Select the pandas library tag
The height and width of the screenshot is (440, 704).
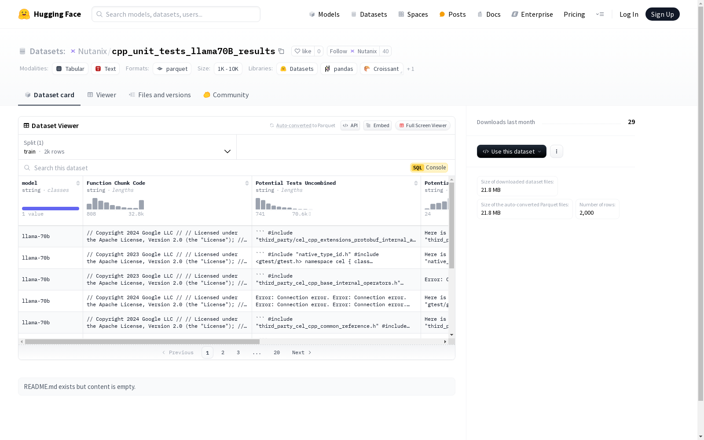(339, 69)
